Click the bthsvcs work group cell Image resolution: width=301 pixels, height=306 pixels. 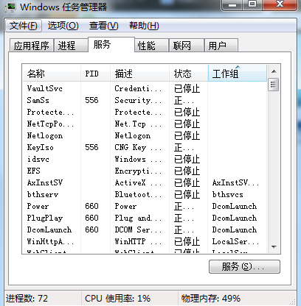tap(228, 194)
